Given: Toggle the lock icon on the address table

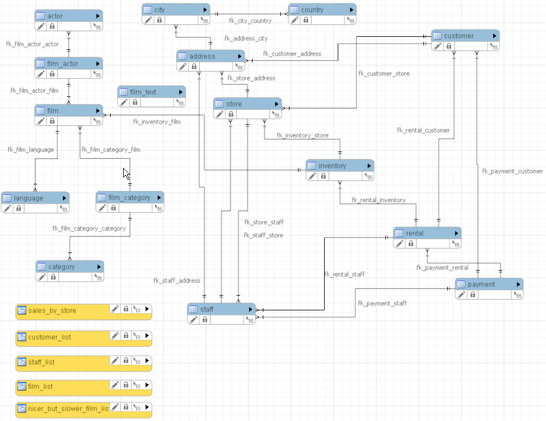Looking at the screenshot, I should click(x=194, y=66).
